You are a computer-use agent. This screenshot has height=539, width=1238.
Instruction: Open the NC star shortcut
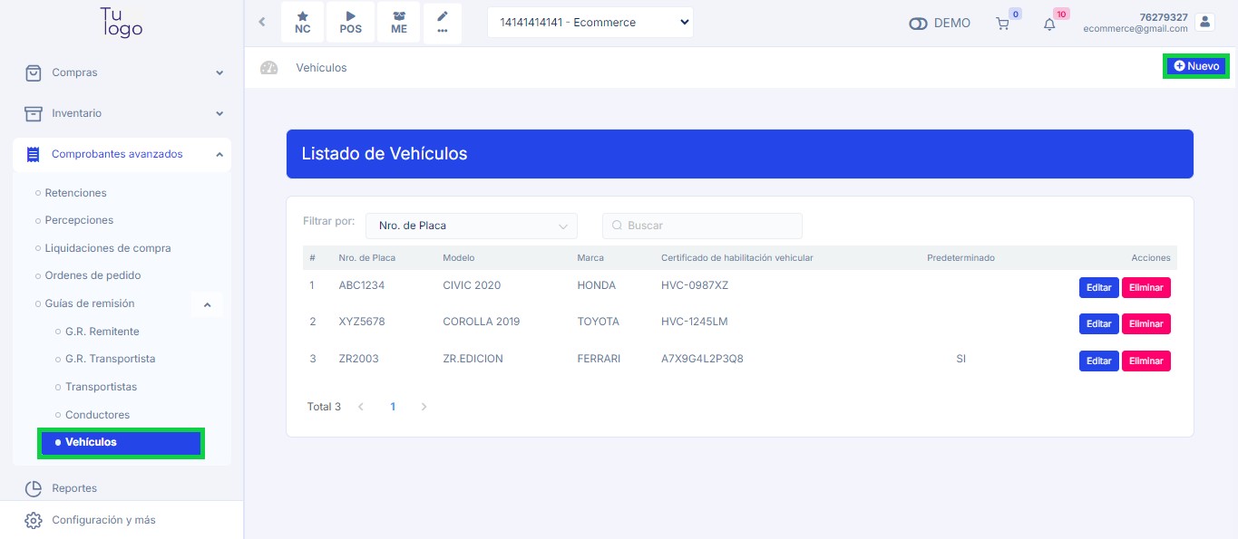[302, 23]
